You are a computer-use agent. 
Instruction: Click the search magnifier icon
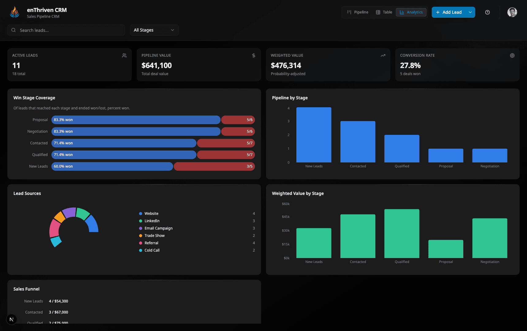(13, 30)
